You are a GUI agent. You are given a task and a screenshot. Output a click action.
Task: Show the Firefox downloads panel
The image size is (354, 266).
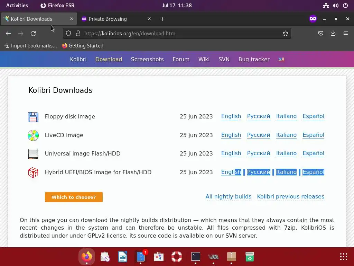point(333,34)
